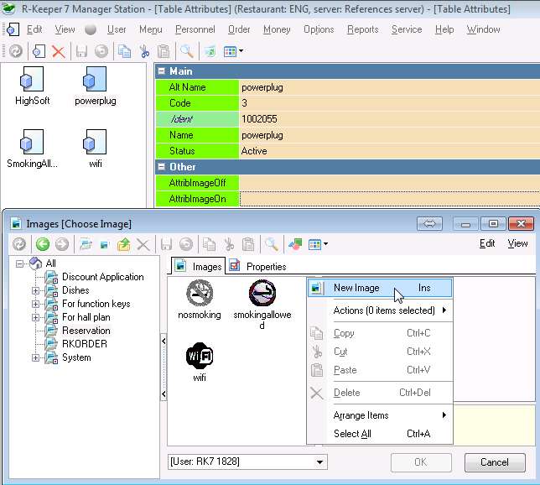Click Cancel in the Images dialog
This screenshot has height=485, width=540.
coord(495,462)
